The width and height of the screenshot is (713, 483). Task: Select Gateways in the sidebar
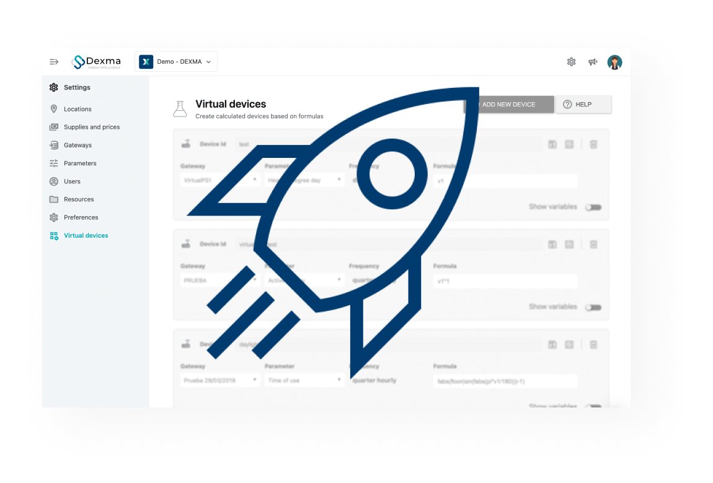[77, 145]
